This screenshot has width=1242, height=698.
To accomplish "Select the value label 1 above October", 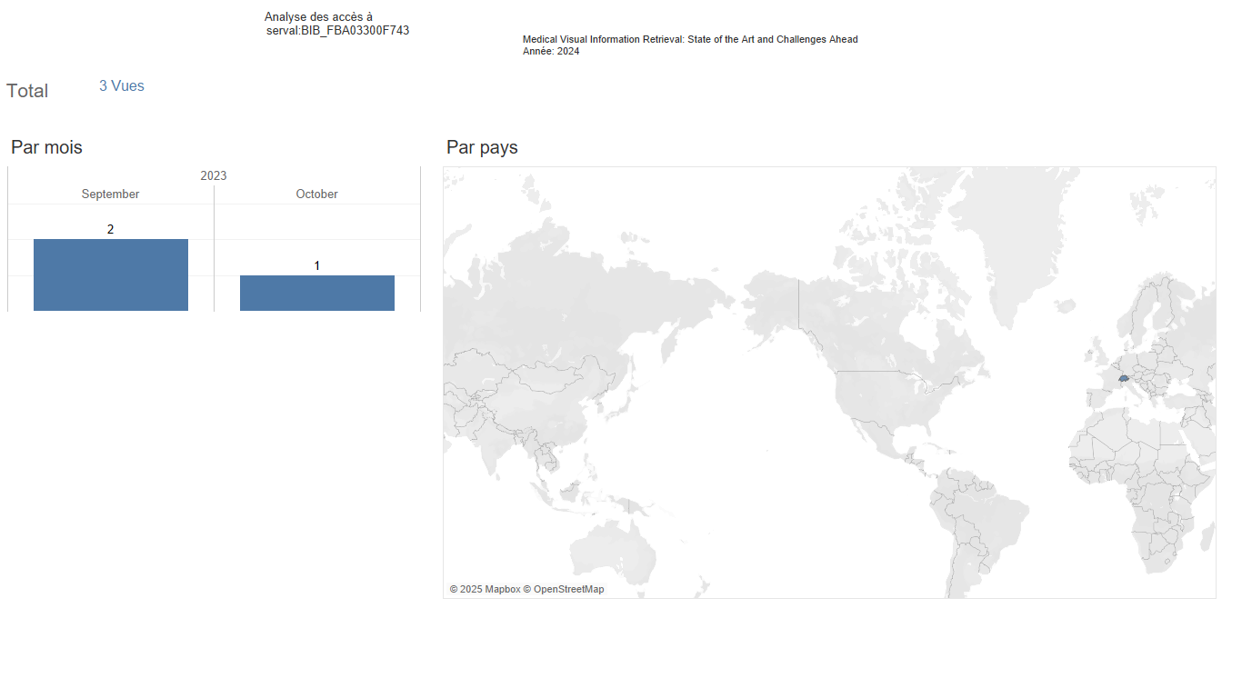I will pyautogui.click(x=316, y=265).
